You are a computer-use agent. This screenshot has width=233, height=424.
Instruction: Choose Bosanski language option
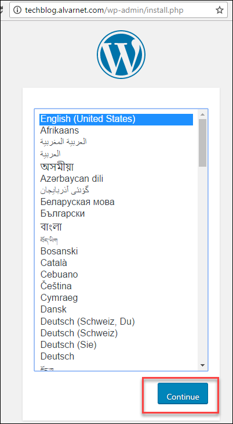[x=116, y=251]
